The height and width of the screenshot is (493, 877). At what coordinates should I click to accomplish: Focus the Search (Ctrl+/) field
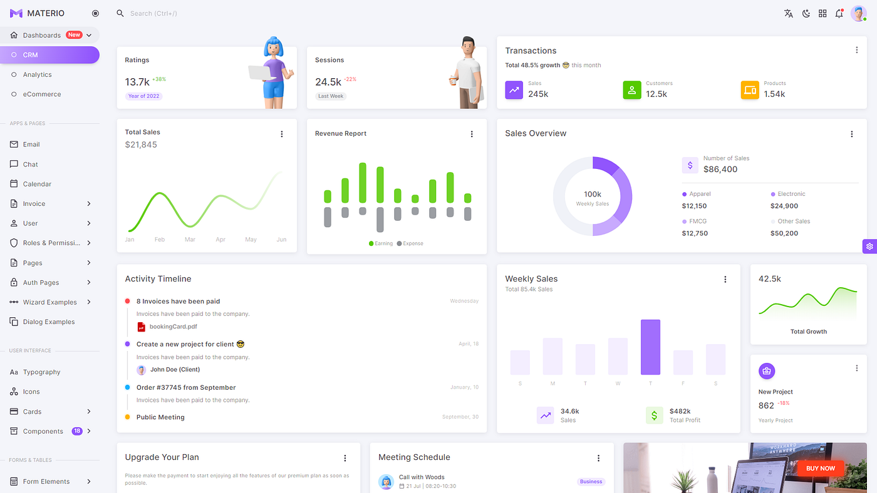pyautogui.click(x=153, y=13)
